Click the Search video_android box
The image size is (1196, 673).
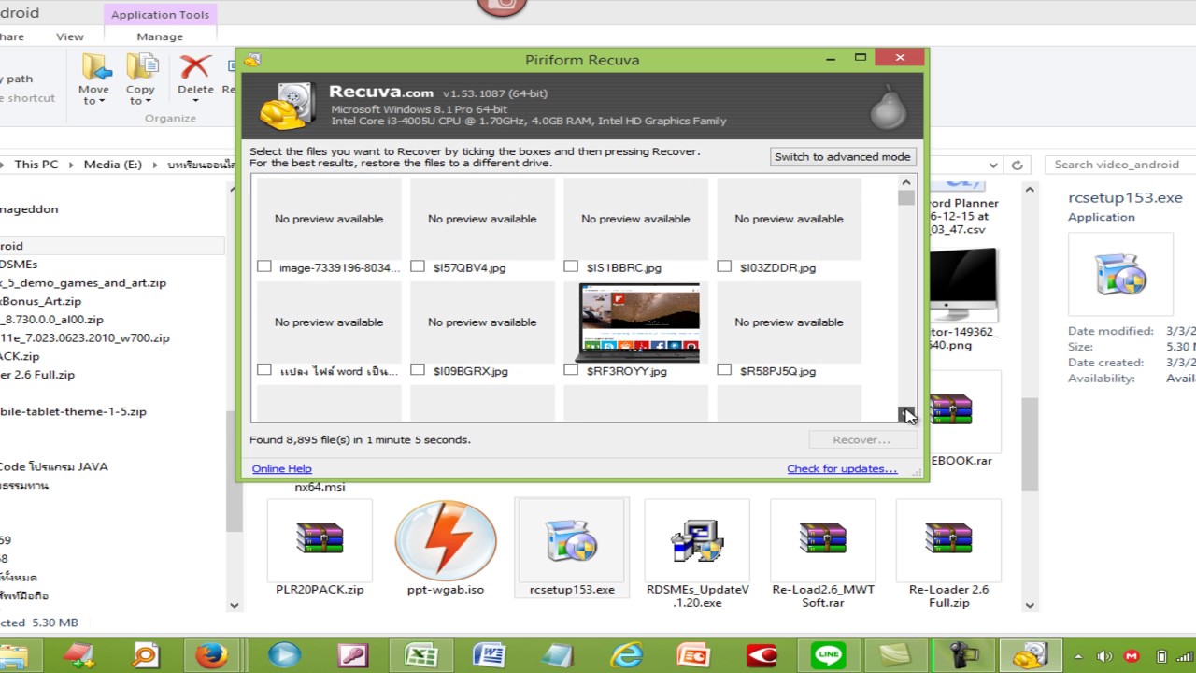click(1121, 165)
